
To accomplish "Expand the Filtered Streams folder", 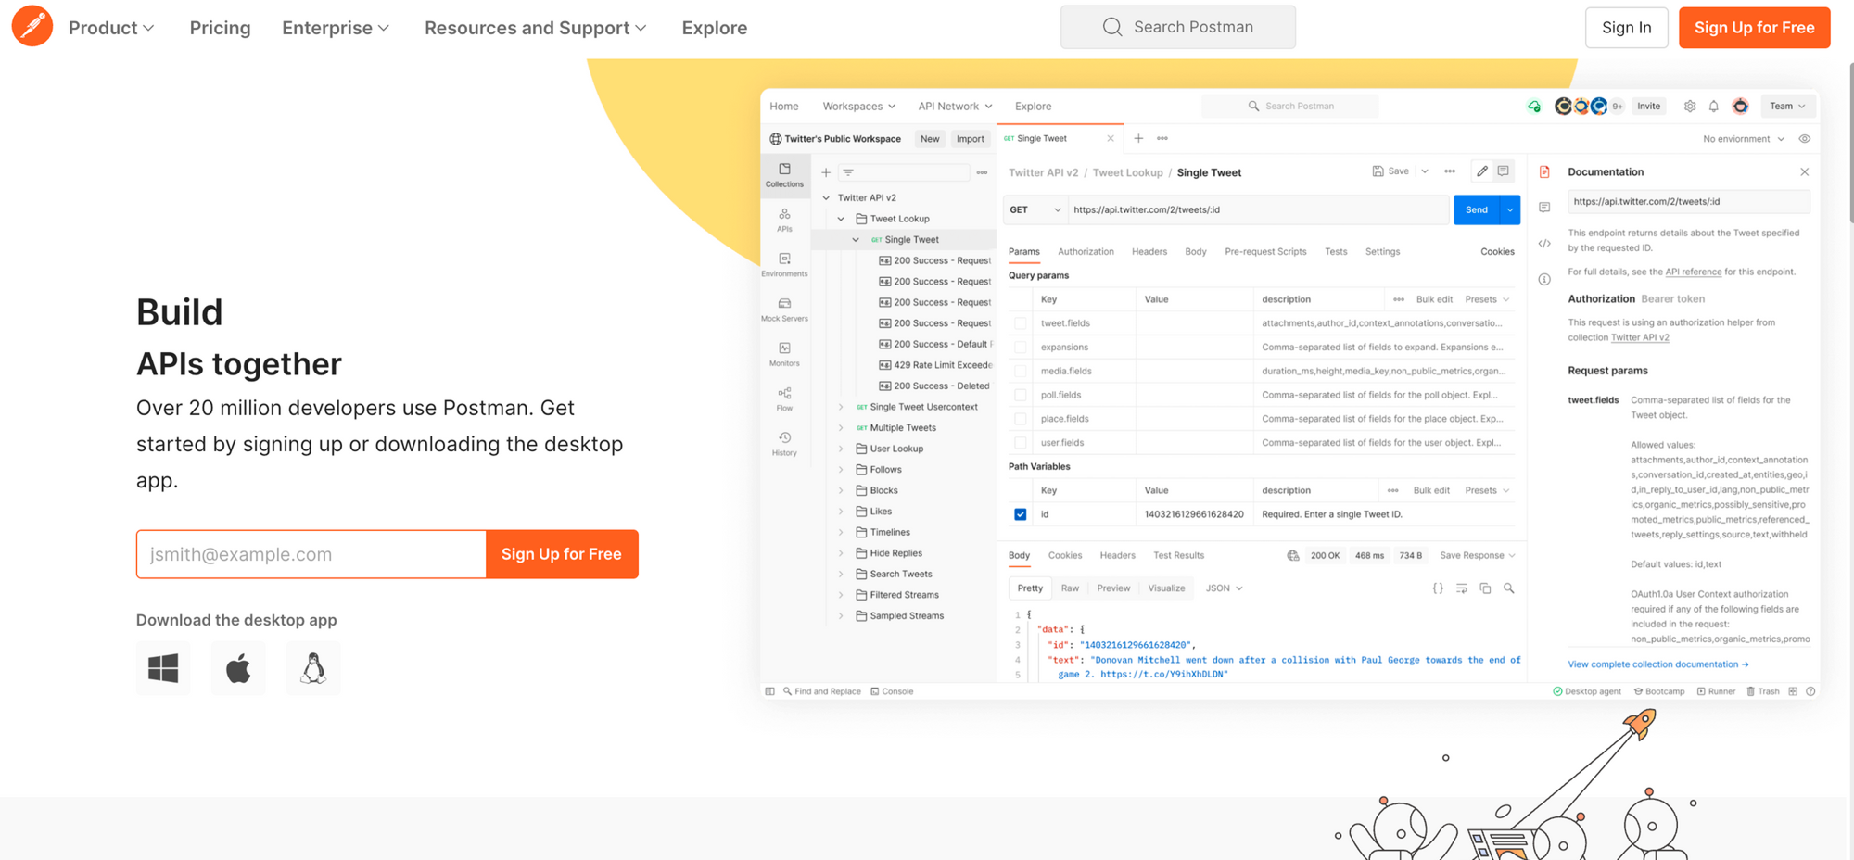I will tap(842, 594).
